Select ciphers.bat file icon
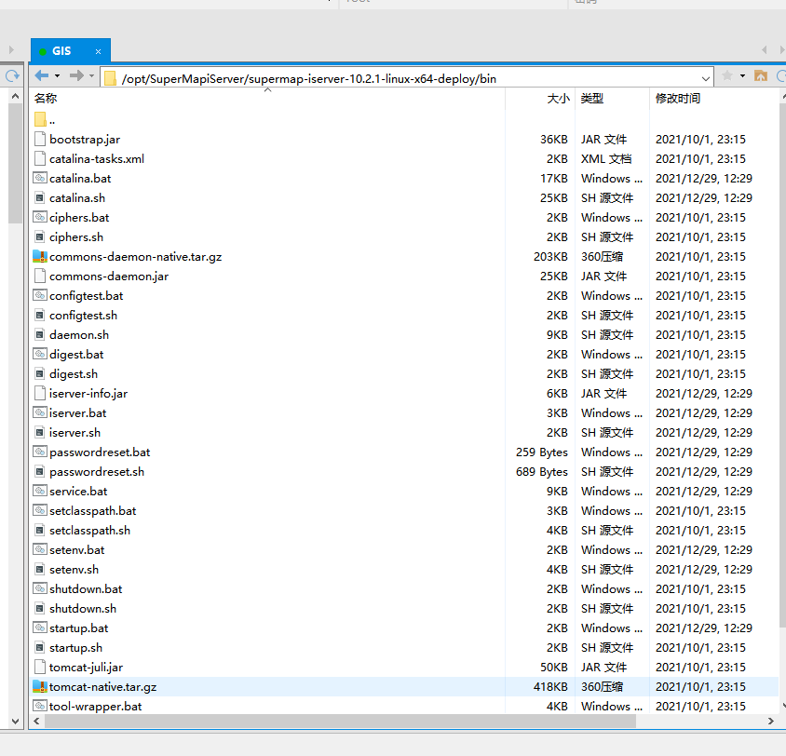This screenshot has width=786, height=756. 40,217
